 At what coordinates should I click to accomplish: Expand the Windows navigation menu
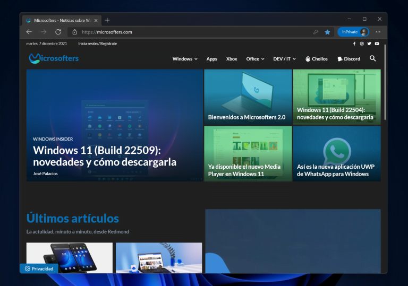[x=185, y=59]
